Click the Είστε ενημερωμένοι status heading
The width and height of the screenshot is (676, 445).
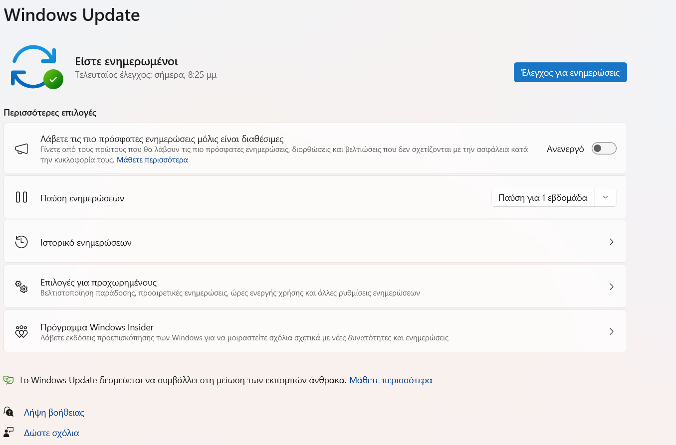126,61
